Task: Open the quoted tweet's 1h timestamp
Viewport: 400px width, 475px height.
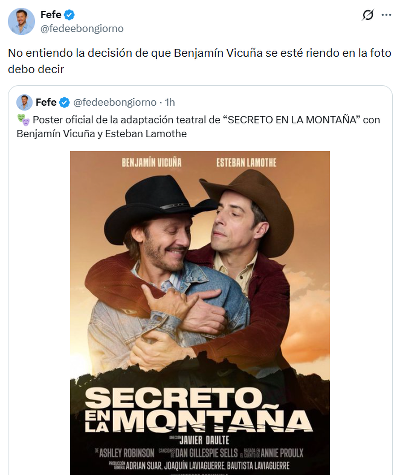Action: tap(170, 102)
